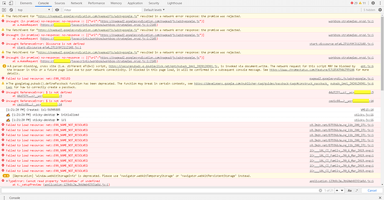Click the '2' repeat count badge on the parser-blocking warning

click(x=4, y=66)
